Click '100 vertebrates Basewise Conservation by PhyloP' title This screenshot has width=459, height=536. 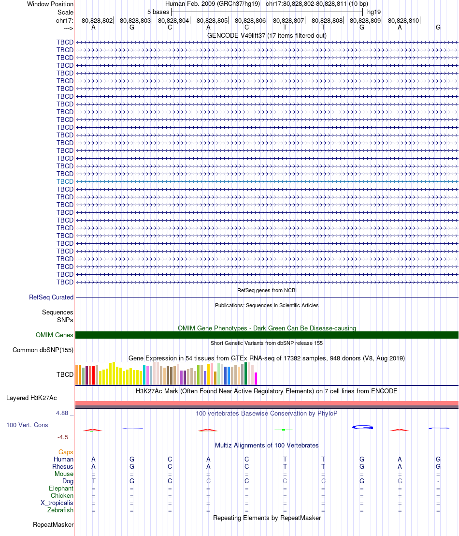[x=267, y=413]
